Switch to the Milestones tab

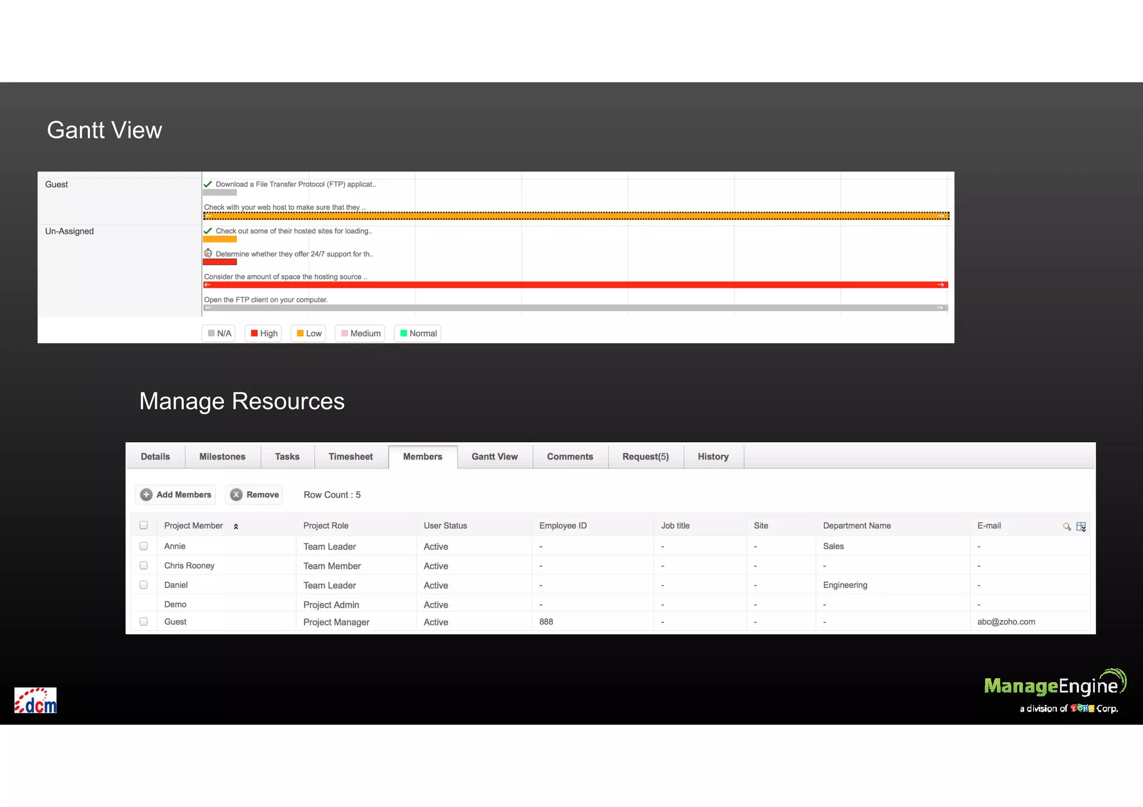(222, 457)
